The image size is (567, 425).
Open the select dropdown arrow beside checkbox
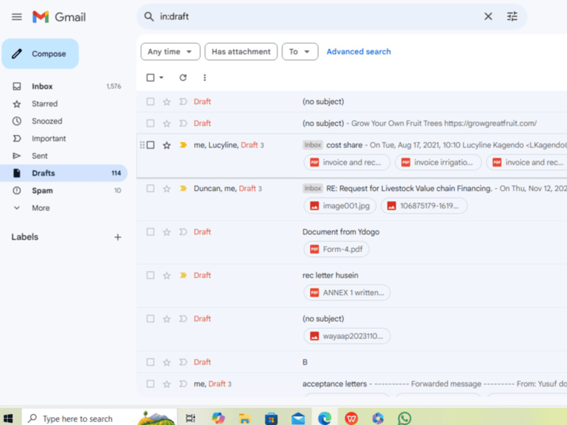(x=161, y=77)
